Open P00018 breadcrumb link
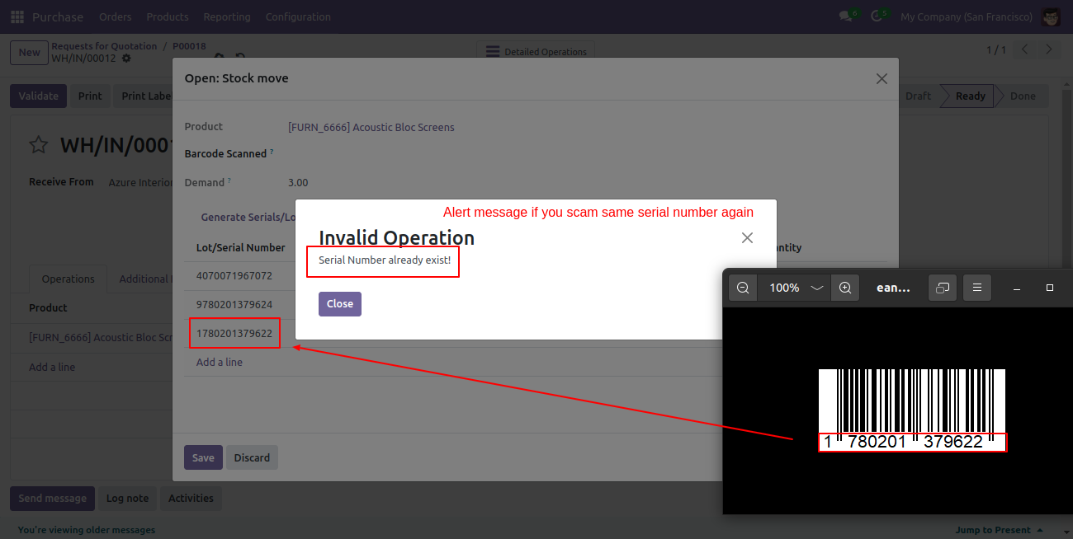1073x539 pixels. pyautogui.click(x=189, y=46)
